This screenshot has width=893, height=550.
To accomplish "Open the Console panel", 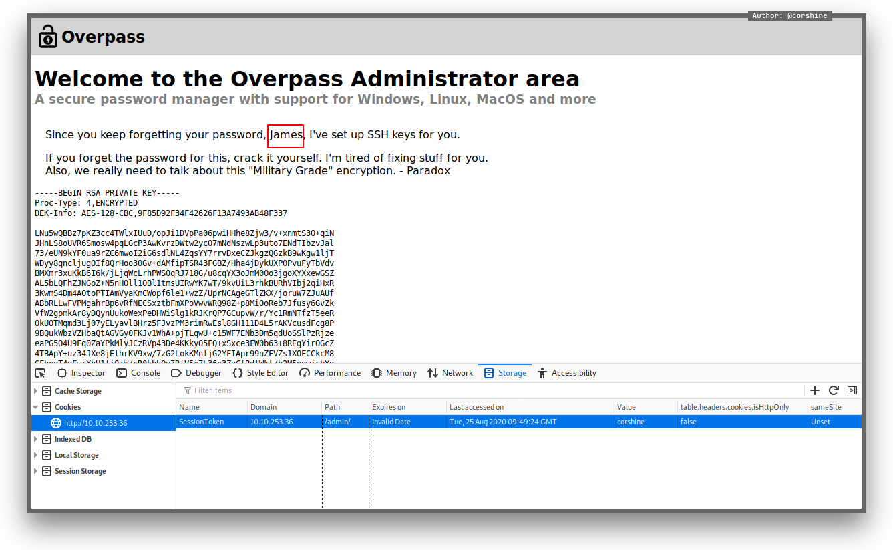I will pos(138,373).
